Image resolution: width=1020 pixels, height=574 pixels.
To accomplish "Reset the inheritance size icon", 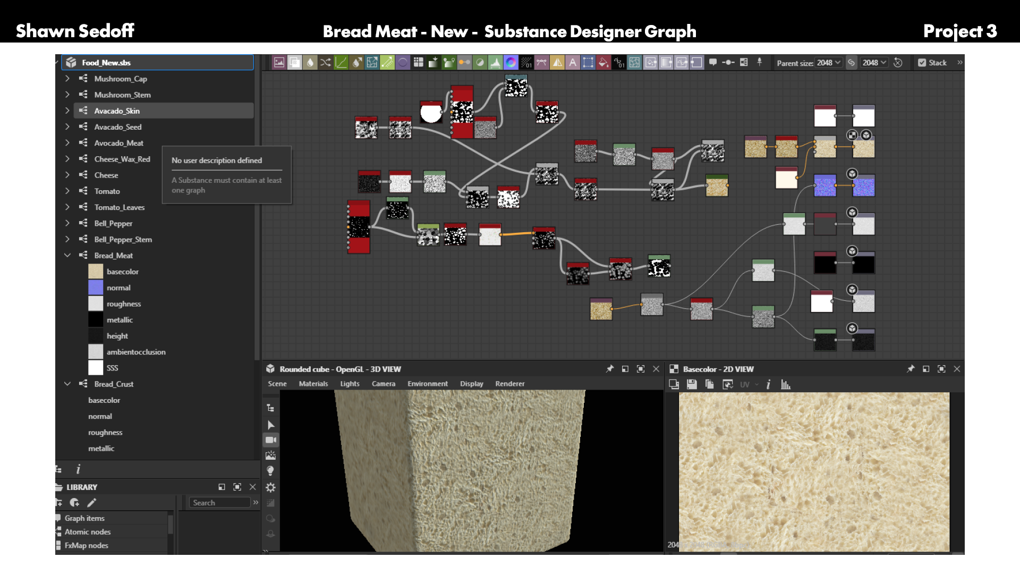I will point(898,63).
